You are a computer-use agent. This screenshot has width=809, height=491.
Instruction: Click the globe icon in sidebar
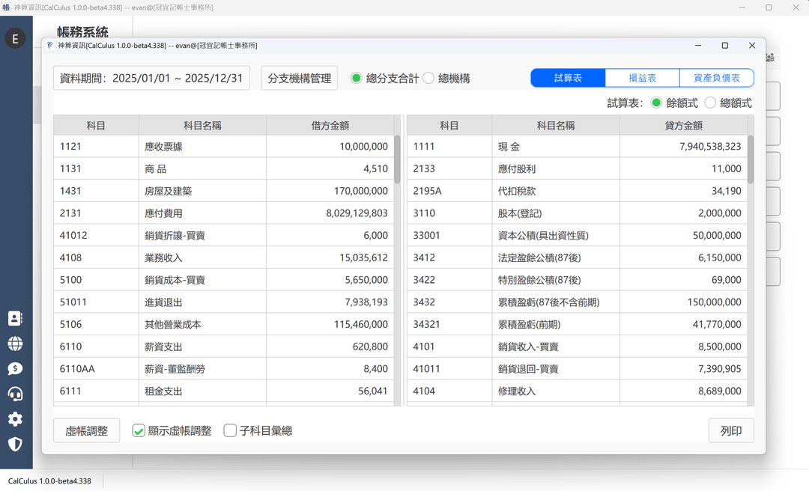pyautogui.click(x=15, y=344)
